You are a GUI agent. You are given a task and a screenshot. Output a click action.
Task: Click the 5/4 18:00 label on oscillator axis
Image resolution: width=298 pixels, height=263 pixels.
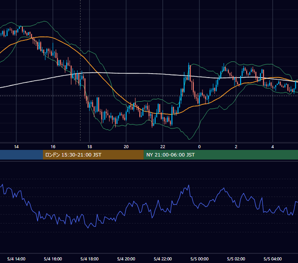click(89, 259)
